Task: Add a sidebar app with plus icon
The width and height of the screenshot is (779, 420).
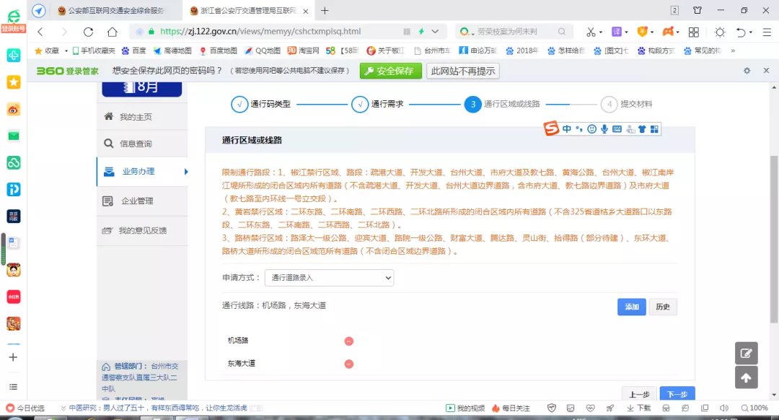Action: pos(14,357)
